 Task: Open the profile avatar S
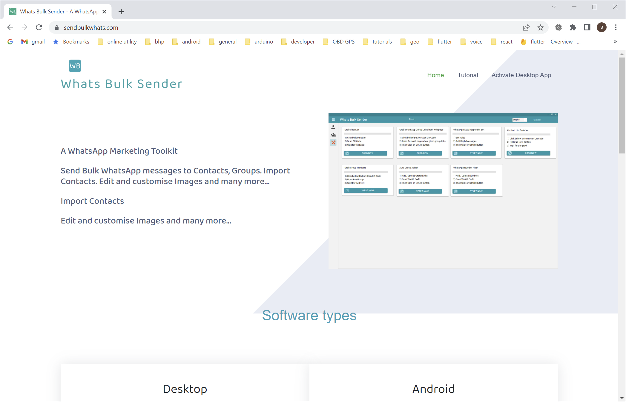602,27
